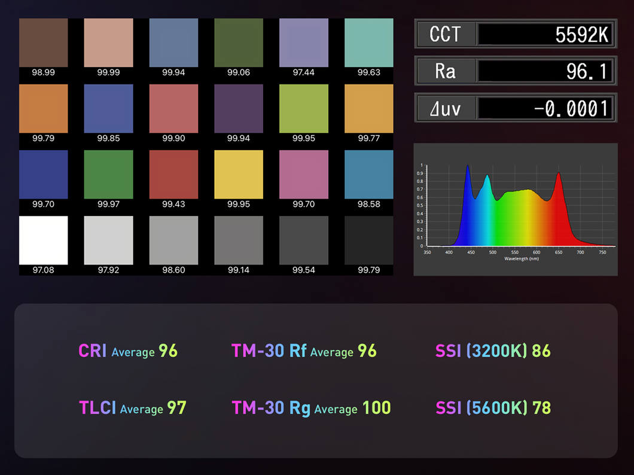Screen dimensions: 634x475
Task: Pick the green swatch labeled 99.97
Action: pyautogui.click(x=108, y=174)
